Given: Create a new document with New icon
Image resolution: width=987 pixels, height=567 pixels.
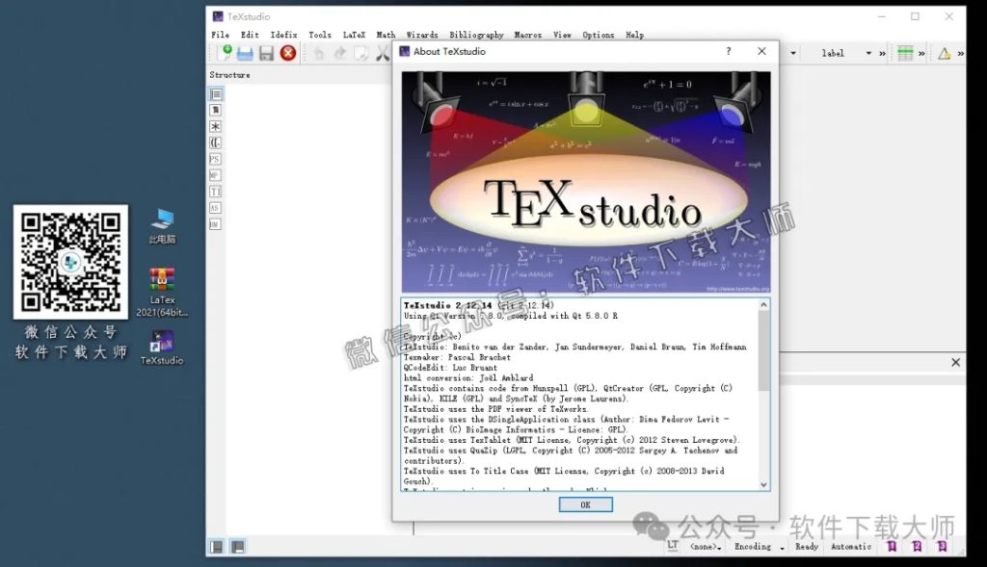Looking at the screenshot, I should pyautogui.click(x=224, y=54).
